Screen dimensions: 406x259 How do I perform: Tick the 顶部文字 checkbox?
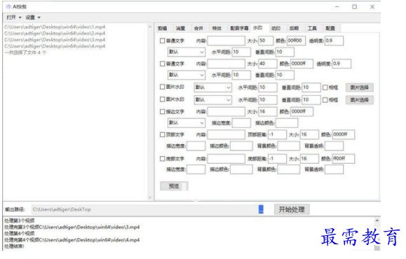[163, 134]
